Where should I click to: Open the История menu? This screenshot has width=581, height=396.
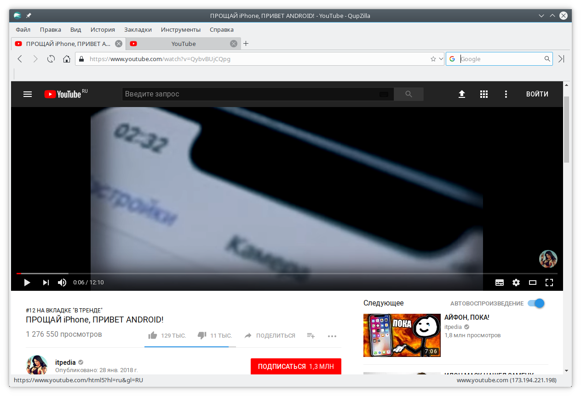tap(103, 29)
